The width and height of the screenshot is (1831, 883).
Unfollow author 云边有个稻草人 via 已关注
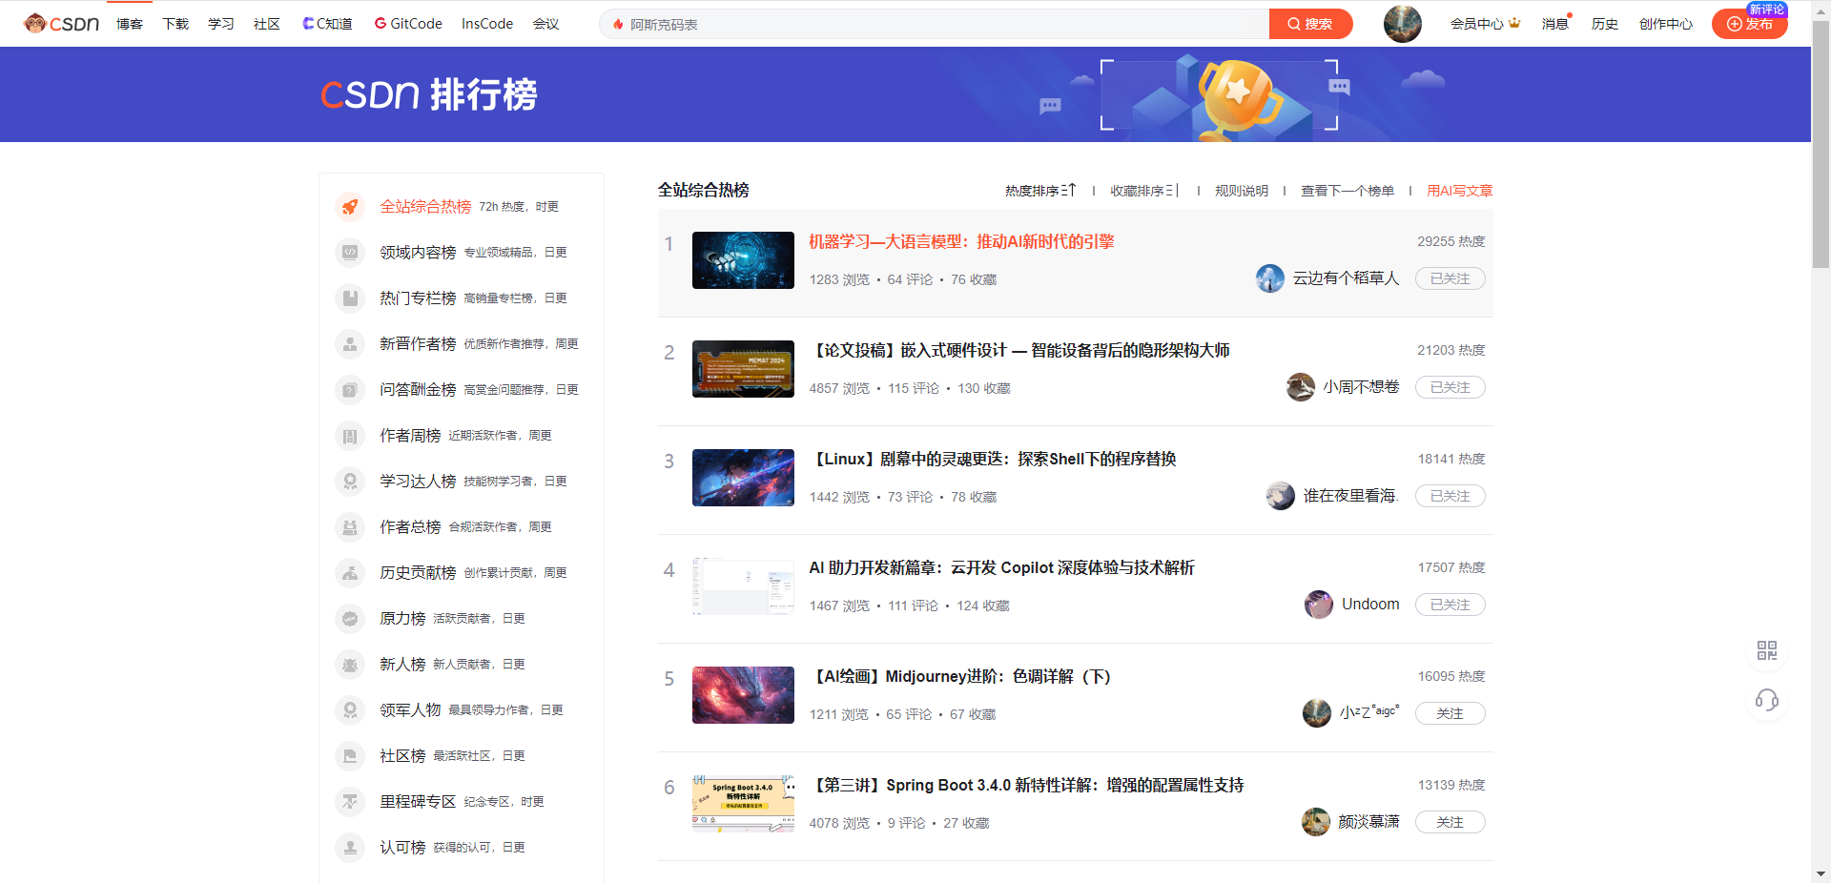[1450, 278]
